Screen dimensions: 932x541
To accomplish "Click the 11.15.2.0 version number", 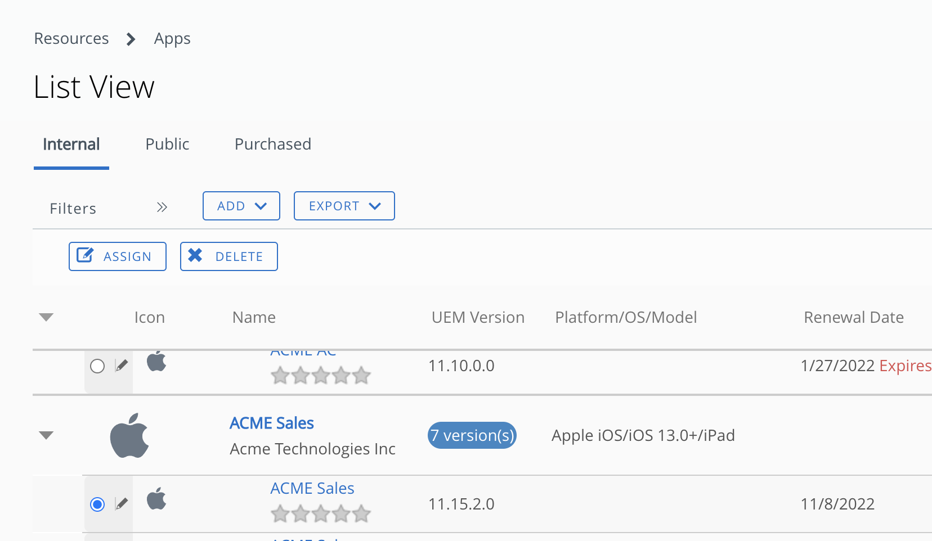I will [461, 504].
